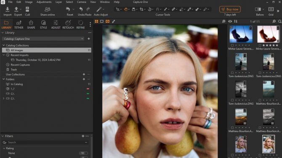
Task: Toggle the Before comparison view
Action: (258, 9)
